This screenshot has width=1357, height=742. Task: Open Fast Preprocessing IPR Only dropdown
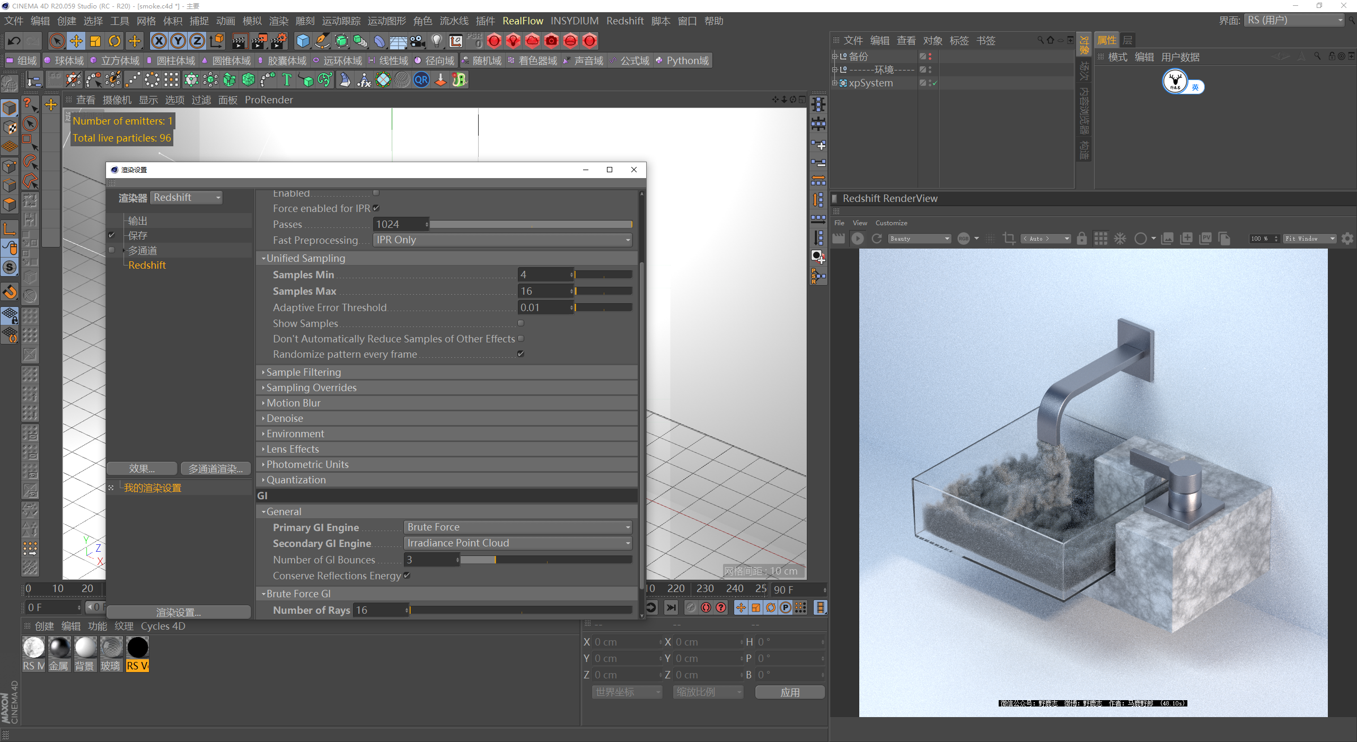click(x=503, y=240)
